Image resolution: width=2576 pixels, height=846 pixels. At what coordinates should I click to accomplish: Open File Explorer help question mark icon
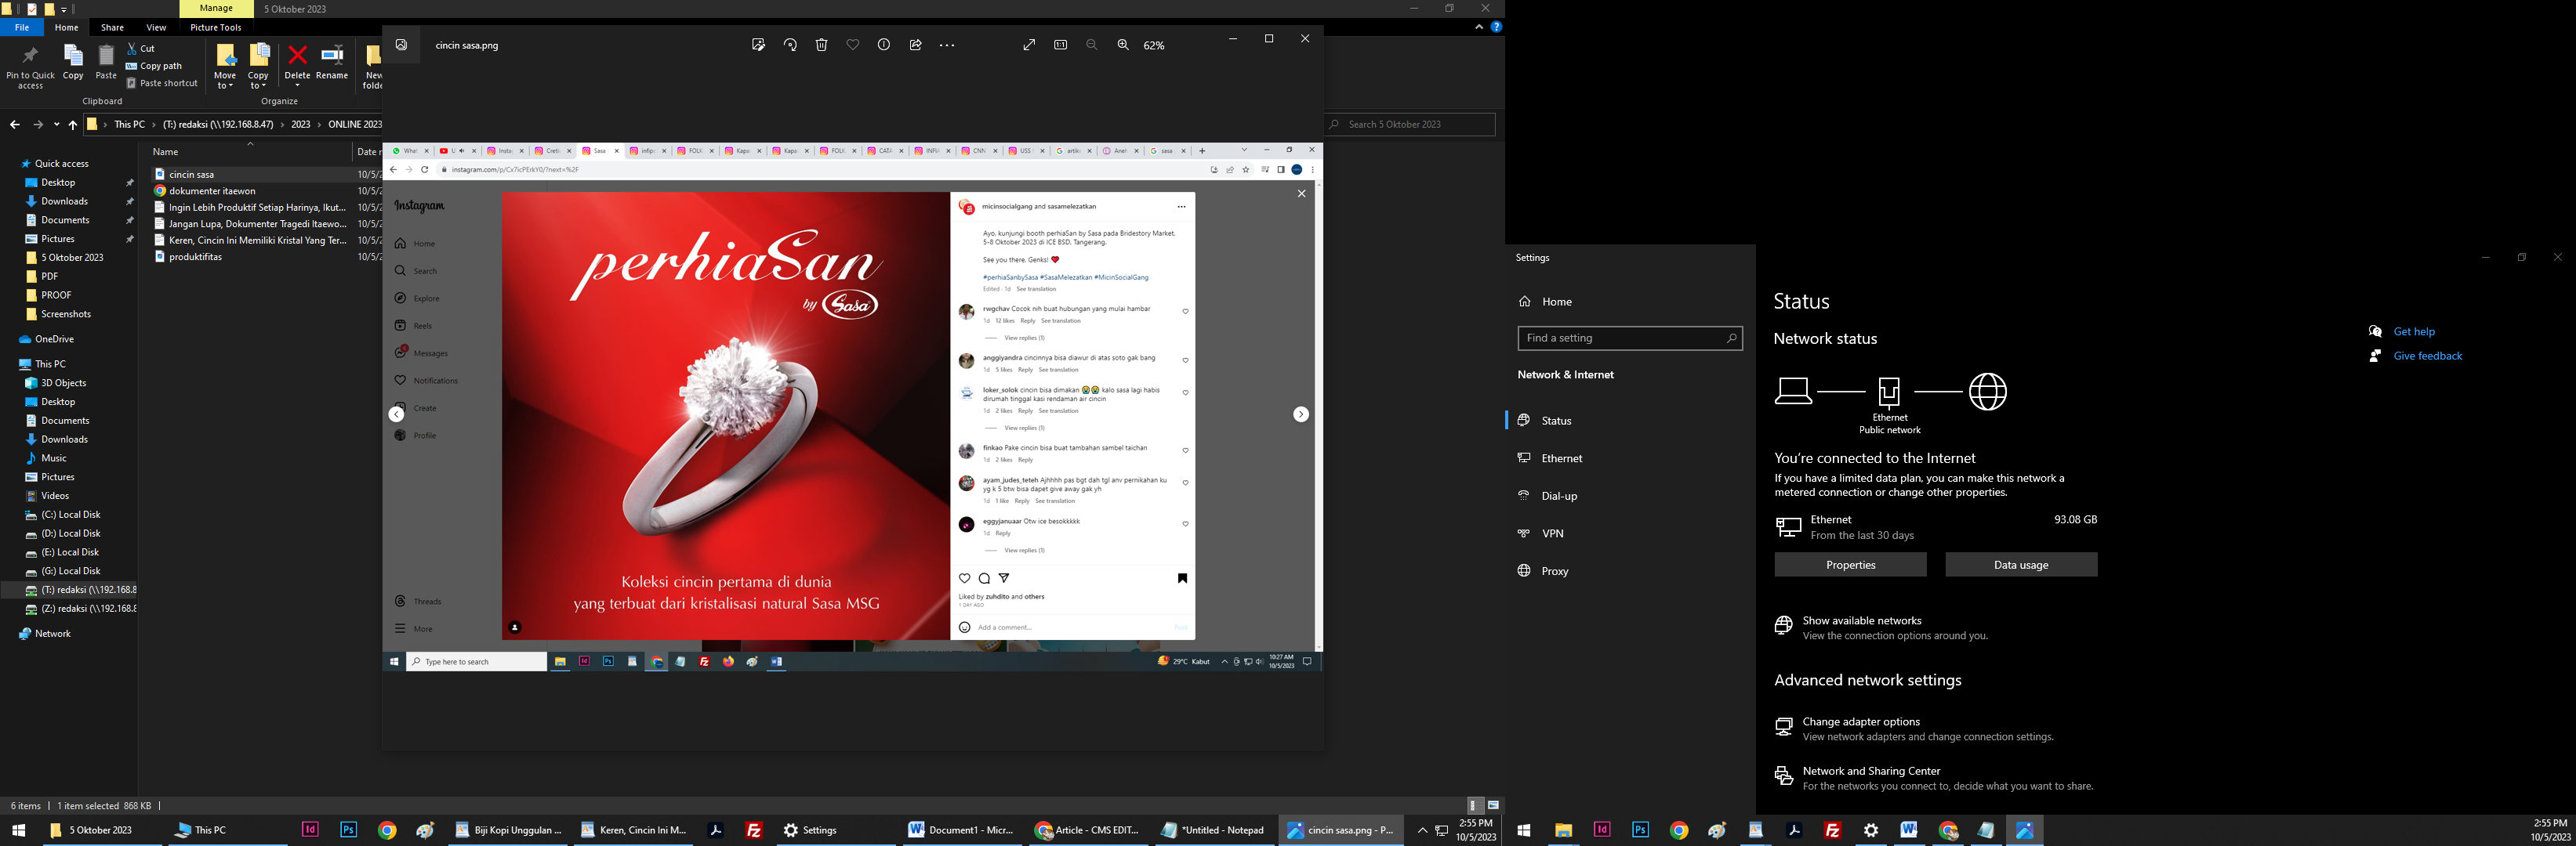(x=1496, y=27)
